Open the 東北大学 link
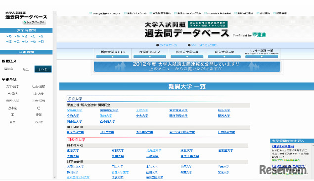This screenshot has height=181, width=314. (x=186, y=150)
